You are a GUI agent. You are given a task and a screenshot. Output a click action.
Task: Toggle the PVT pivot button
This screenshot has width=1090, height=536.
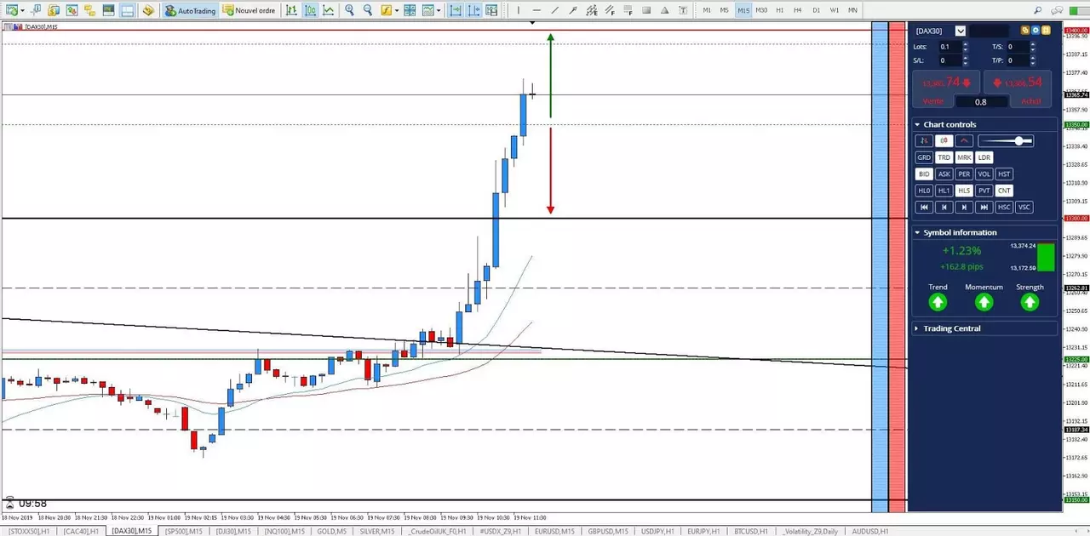click(x=984, y=191)
